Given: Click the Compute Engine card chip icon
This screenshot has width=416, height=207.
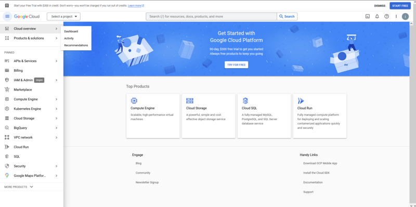Looking at the screenshot, I should (134, 101).
